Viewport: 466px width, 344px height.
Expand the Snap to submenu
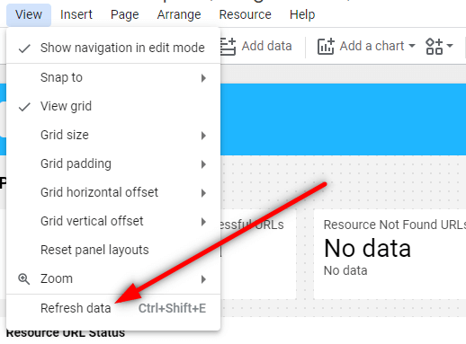click(113, 77)
